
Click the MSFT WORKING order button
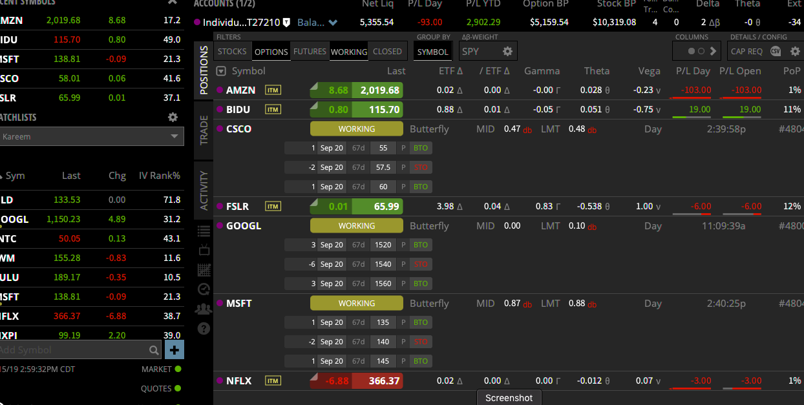[x=357, y=304]
